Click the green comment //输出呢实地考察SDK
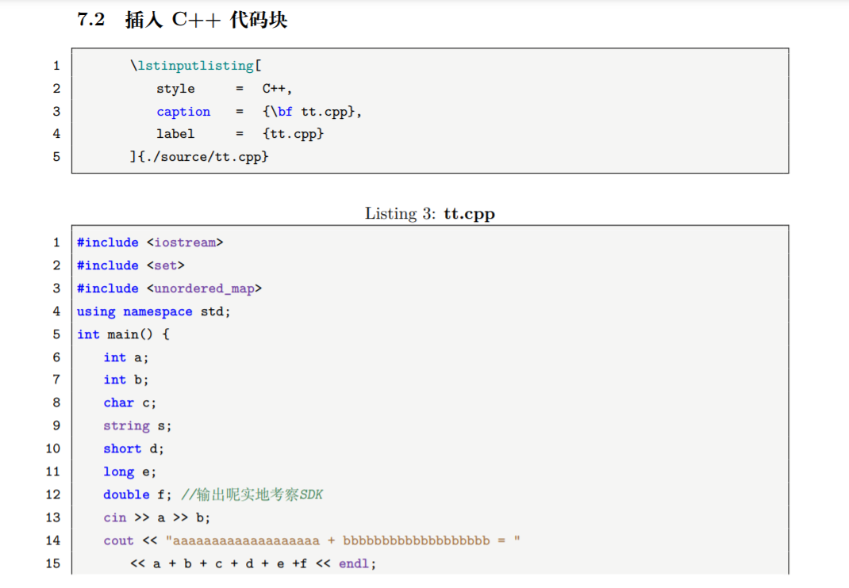849x588 pixels. point(252,495)
